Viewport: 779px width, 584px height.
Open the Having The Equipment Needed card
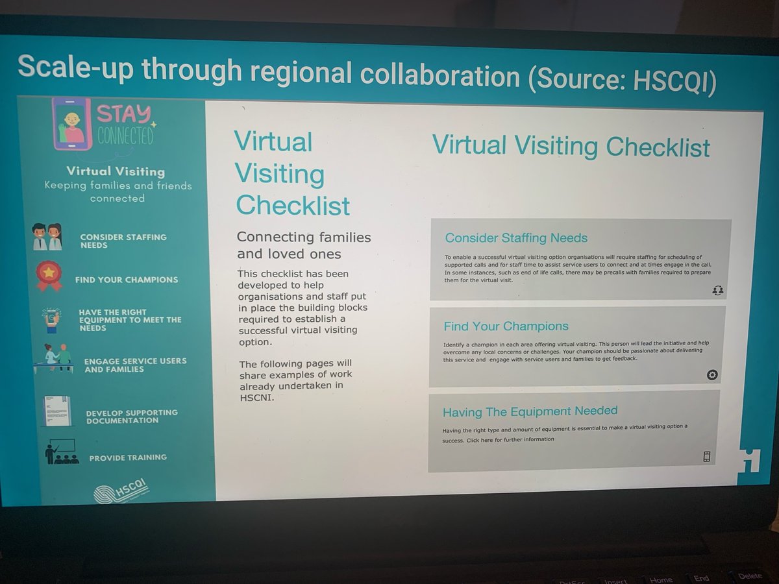click(x=529, y=411)
